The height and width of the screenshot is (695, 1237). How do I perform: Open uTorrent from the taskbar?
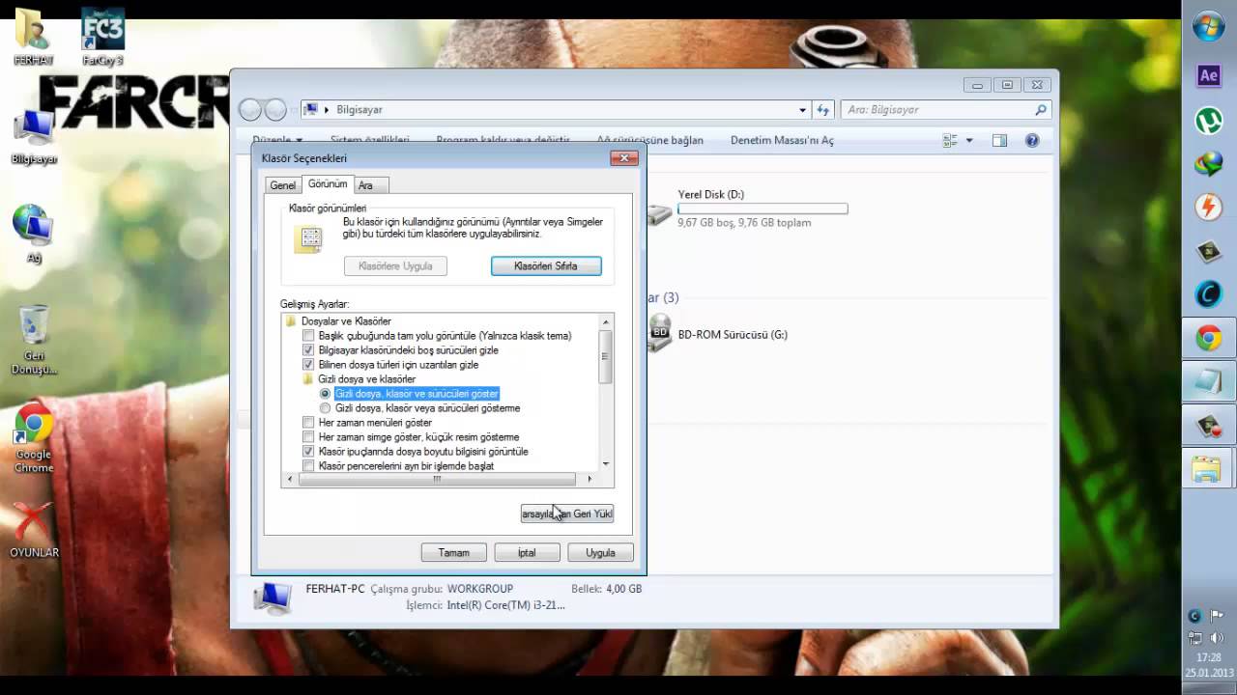[x=1209, y=120]
